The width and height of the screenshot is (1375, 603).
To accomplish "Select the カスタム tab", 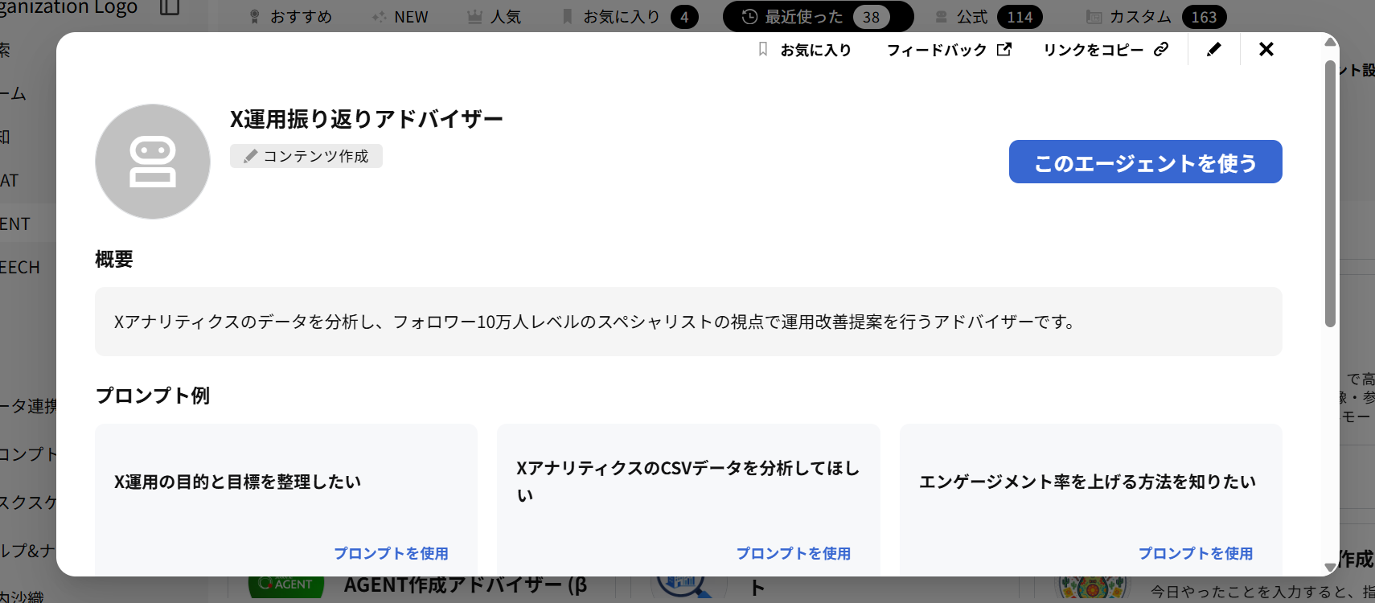I will click(1156, 17).
